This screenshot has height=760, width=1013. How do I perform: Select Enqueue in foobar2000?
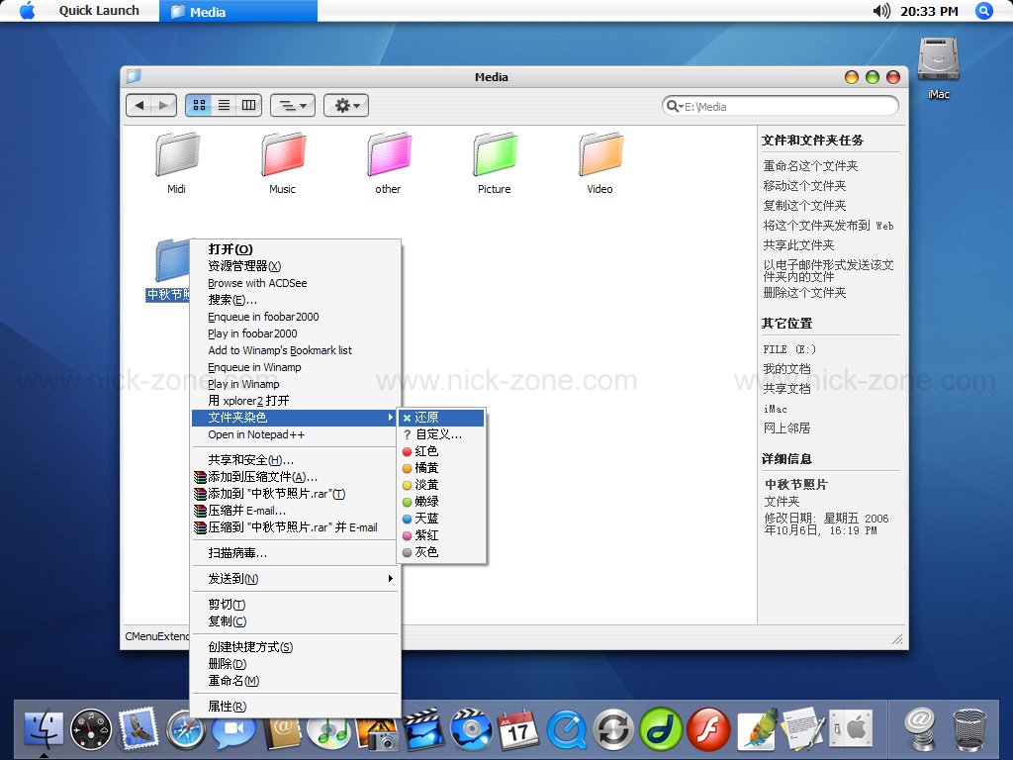click(295, 317)
